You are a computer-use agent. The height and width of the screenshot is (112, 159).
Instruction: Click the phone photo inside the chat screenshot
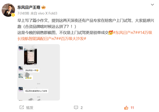pyautogui.click(x=30, y=56)
